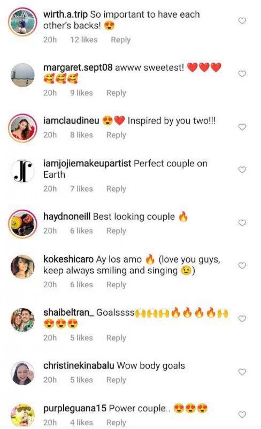Viewport: 261px width, 429px height.
Task: Like shaibeltran_'s 'Goalssss' comment
Action: pos(242,319)
